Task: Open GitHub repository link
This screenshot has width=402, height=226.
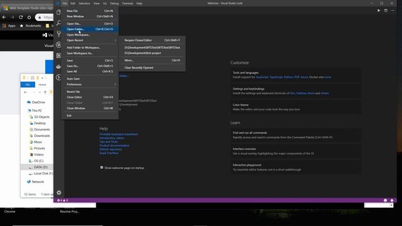Action: click(x=111, y=149)
